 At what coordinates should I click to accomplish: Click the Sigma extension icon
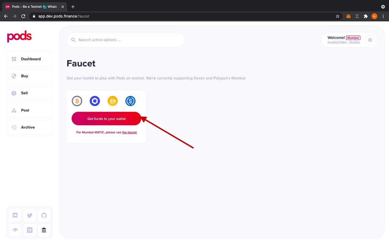(x=357, y=16)
